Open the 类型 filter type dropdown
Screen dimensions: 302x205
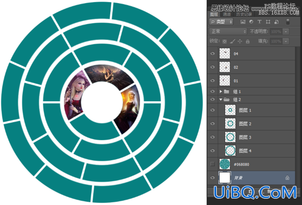point(221,22)
